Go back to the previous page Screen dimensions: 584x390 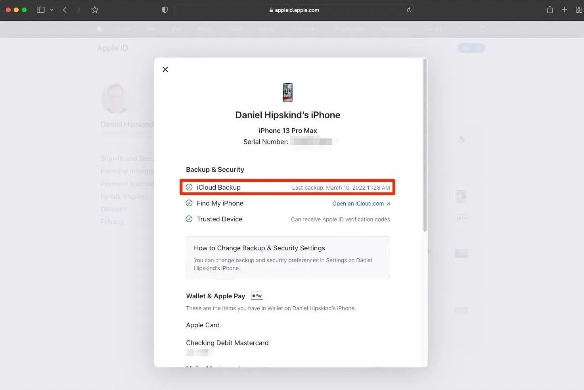click(x=65, y=10)
